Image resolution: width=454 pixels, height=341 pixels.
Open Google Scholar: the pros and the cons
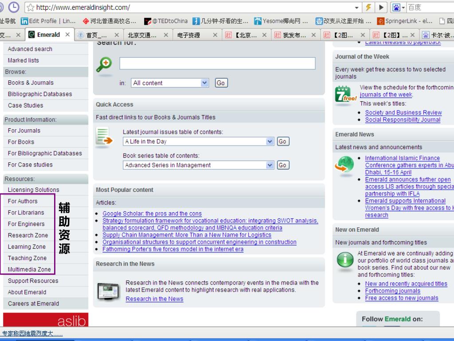(x=152, y=214)
